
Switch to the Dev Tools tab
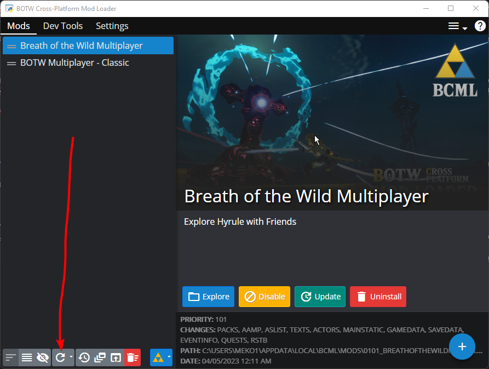point(62,26)
